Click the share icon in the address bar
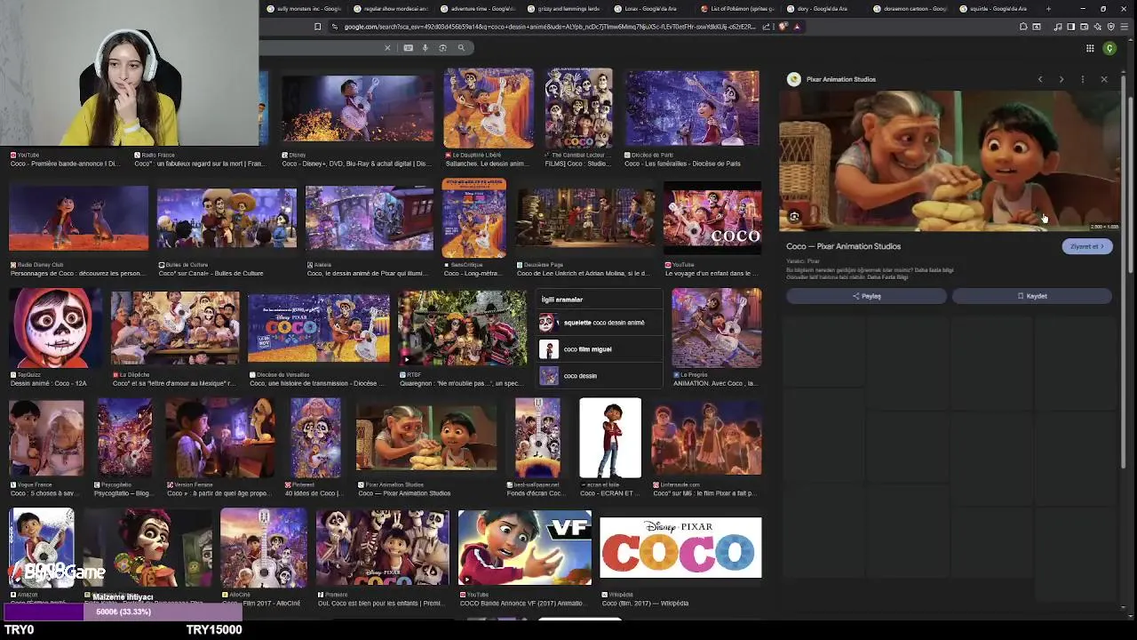This screenshot has width=1137, height=640. click(768, 27)
